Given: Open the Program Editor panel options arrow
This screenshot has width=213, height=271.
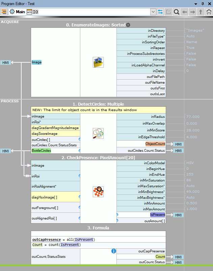Looking at the screenshot, I should click(x=196, y=3).
